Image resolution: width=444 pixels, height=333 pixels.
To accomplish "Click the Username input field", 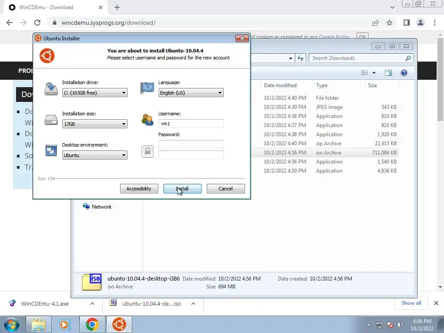I will click(x=191, y=124).
